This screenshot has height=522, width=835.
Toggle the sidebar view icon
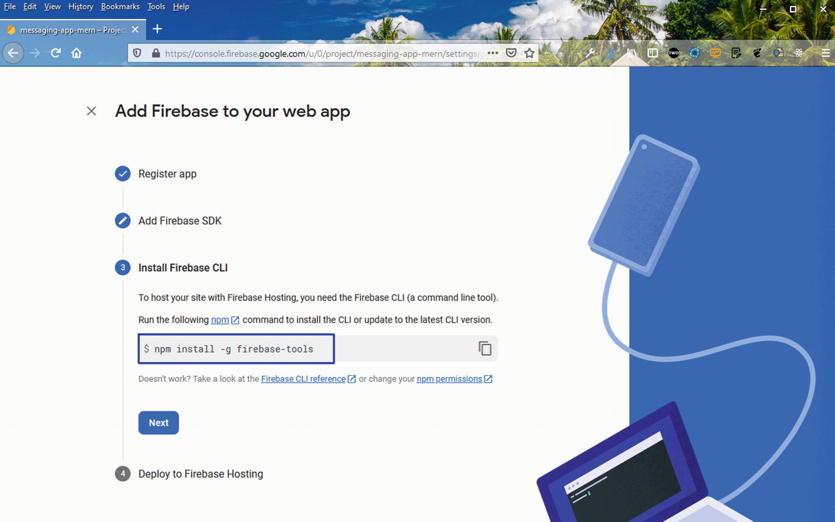[653, 53]
